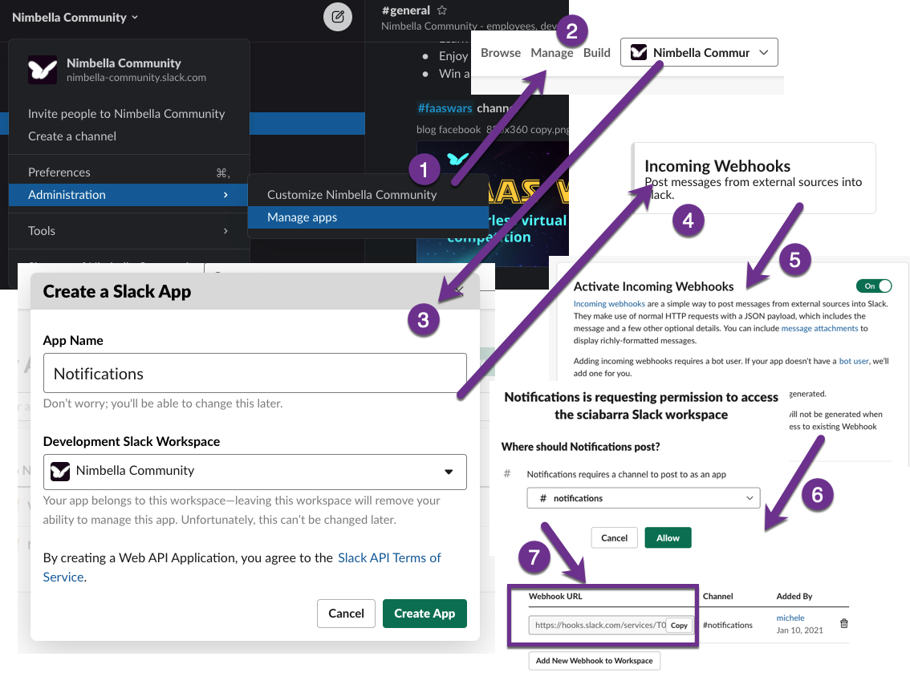Image resolution: width=910 pixels, height=693 pixels.
Task: Click the hash icon beside channel requirement
Action: tap(507, 474)
